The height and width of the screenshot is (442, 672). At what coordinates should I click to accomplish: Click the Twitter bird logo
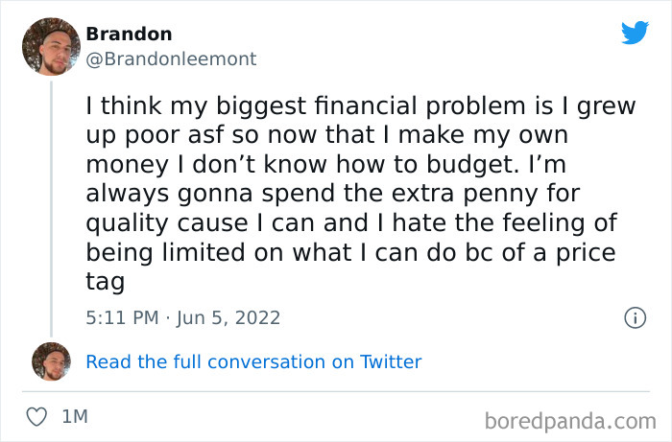(635, 32)
